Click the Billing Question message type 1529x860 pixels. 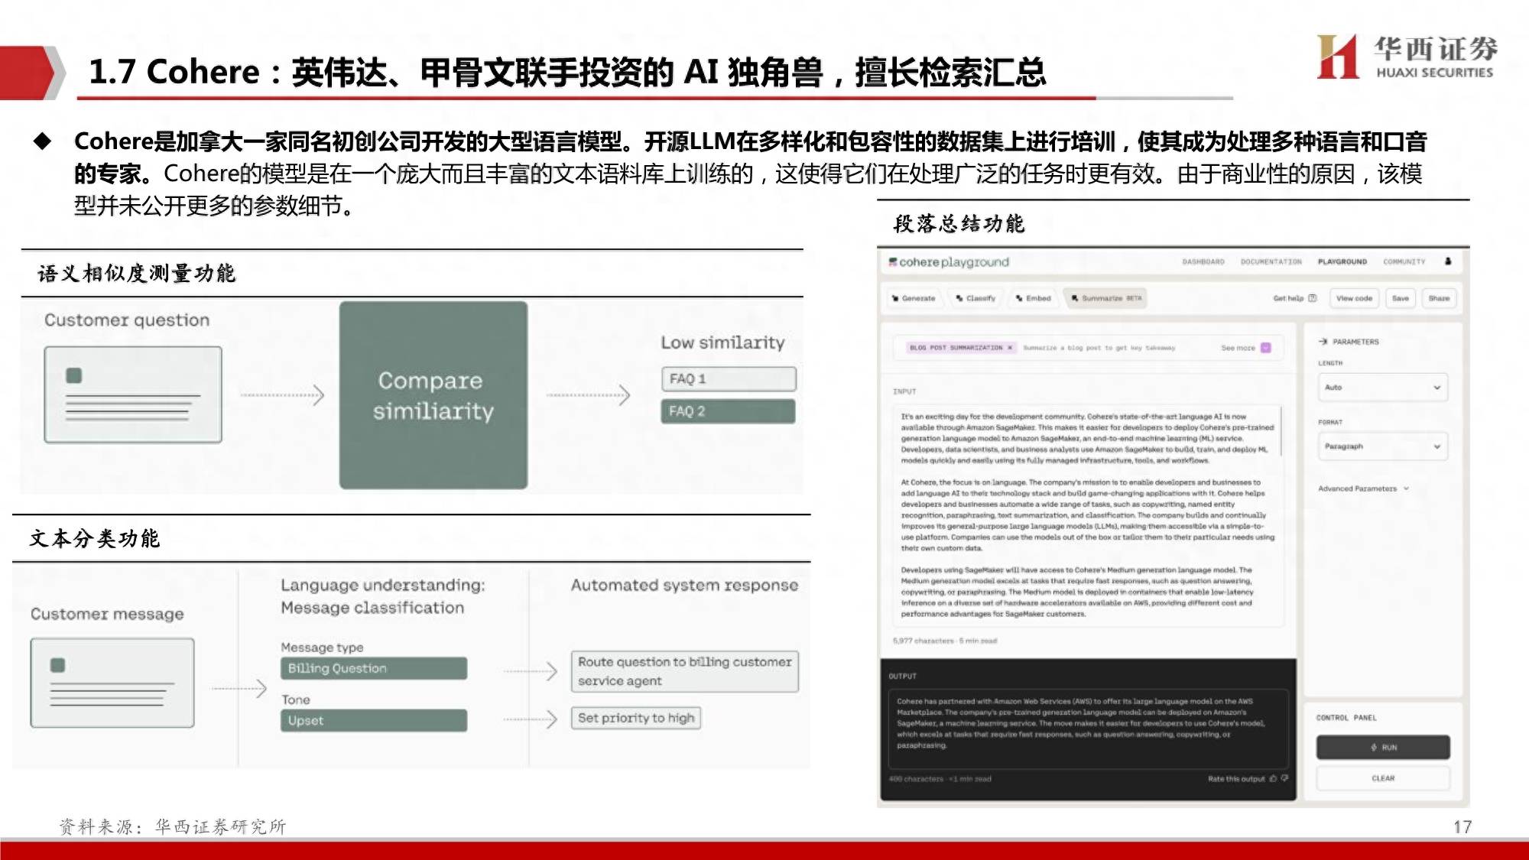(374, 668)
